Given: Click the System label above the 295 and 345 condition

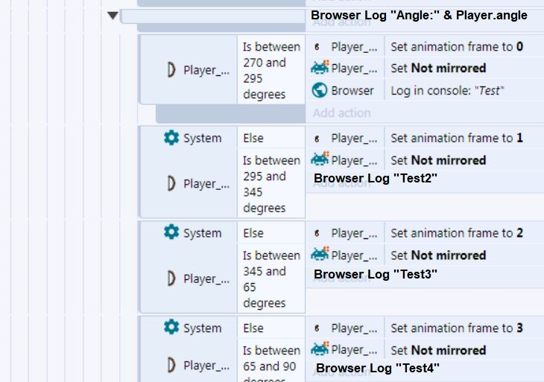Looking at the screenshot, I should 202,138.
